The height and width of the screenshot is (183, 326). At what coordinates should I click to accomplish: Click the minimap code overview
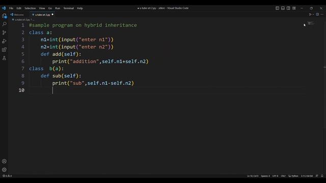point(311,23)
